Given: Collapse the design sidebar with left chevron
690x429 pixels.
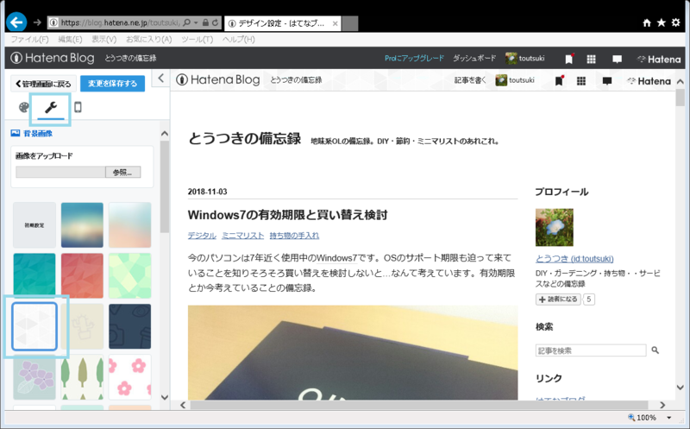Looking at the screenshot, I should [x=161, y=78].
